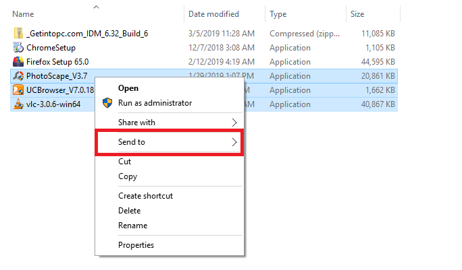
Task: Click the 11,085 KB size value
Action: [x=378, y=34]
